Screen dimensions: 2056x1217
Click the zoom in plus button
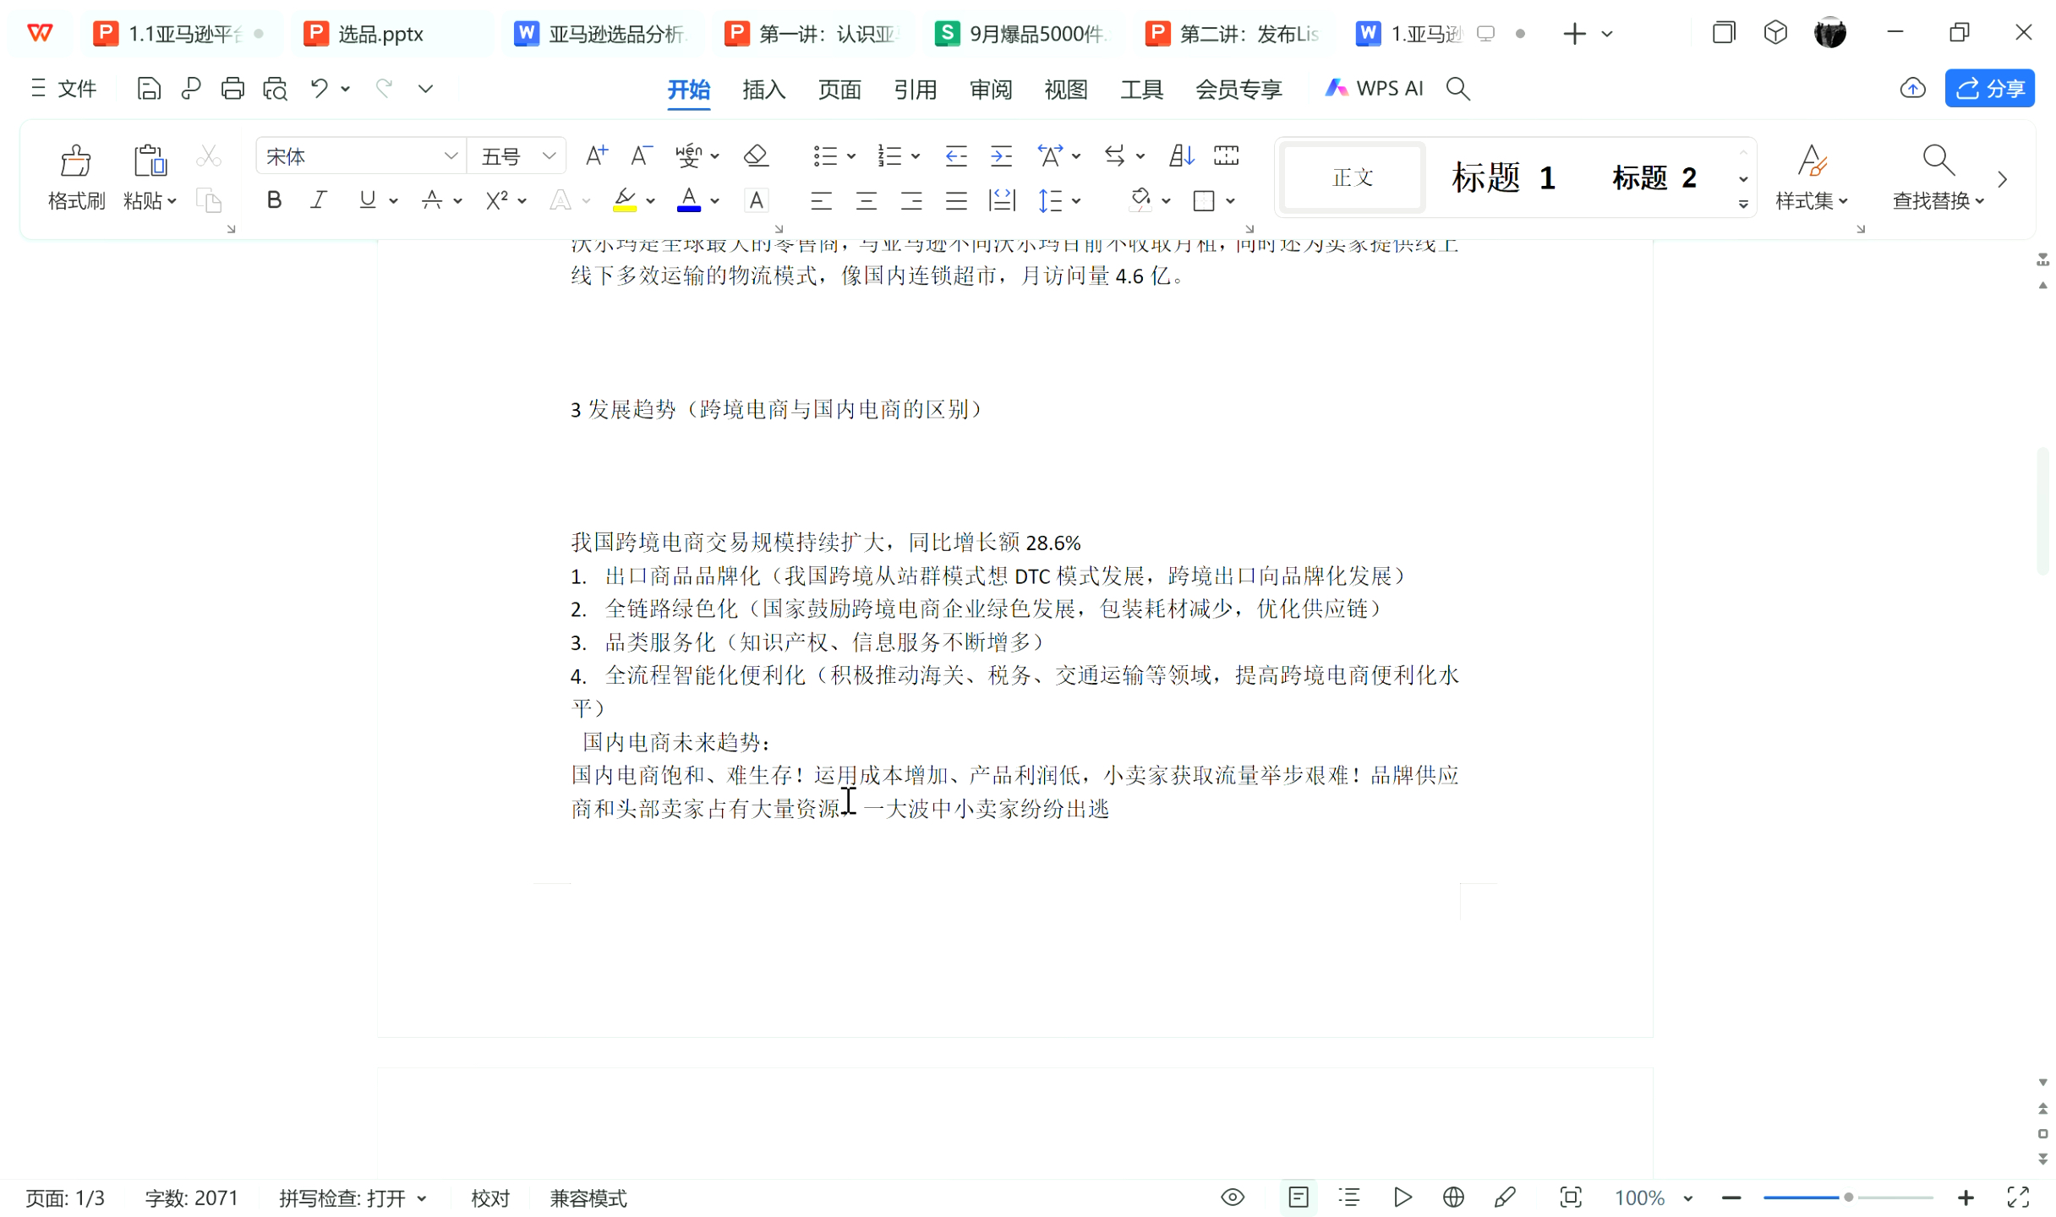coord(1966,1198)
